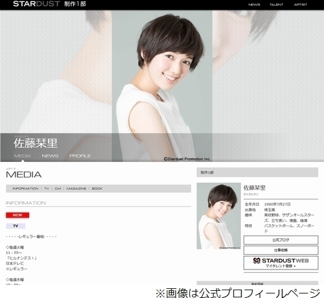Image resolution: width=324 pixels, height=298 pixels.
Task: Click the TV category label badge
Action: click(16, 226)
